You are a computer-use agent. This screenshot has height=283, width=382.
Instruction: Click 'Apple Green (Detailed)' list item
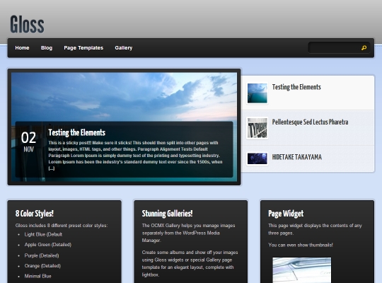(48, 245)
